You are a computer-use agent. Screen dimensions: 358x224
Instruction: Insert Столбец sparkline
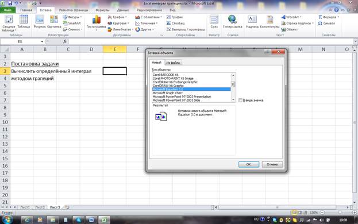176,24
